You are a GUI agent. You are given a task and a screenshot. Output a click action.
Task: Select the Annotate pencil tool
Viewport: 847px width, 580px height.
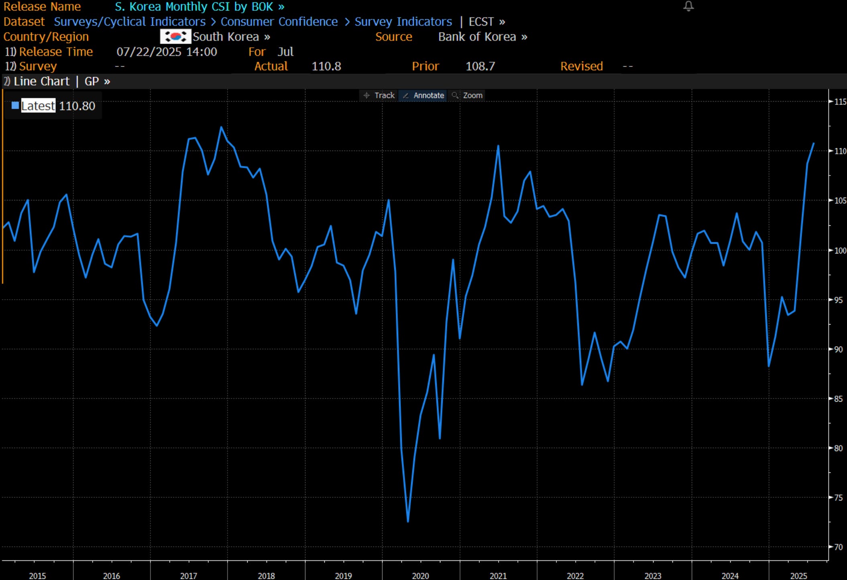tap(423, 96)
